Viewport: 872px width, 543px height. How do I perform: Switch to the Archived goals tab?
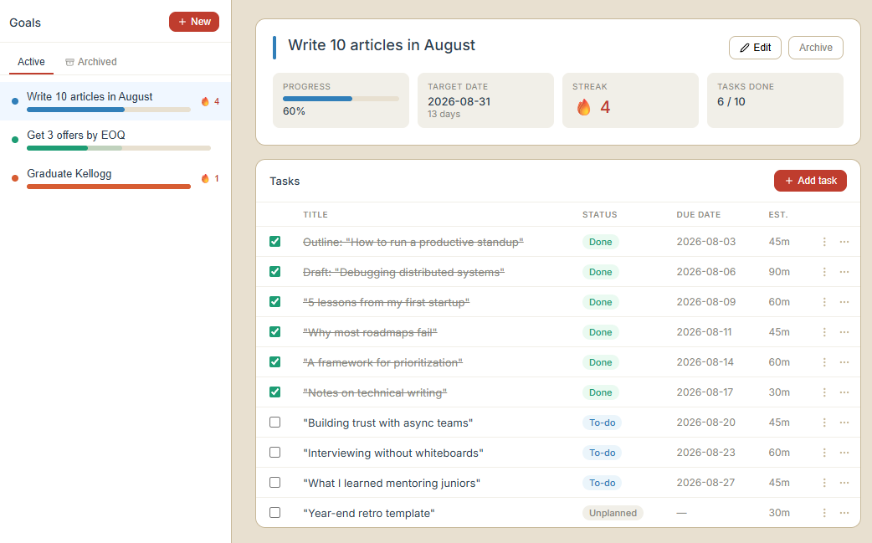coord(91,62)
